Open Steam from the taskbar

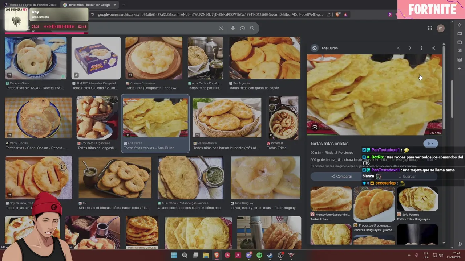[x=270, y=255]
